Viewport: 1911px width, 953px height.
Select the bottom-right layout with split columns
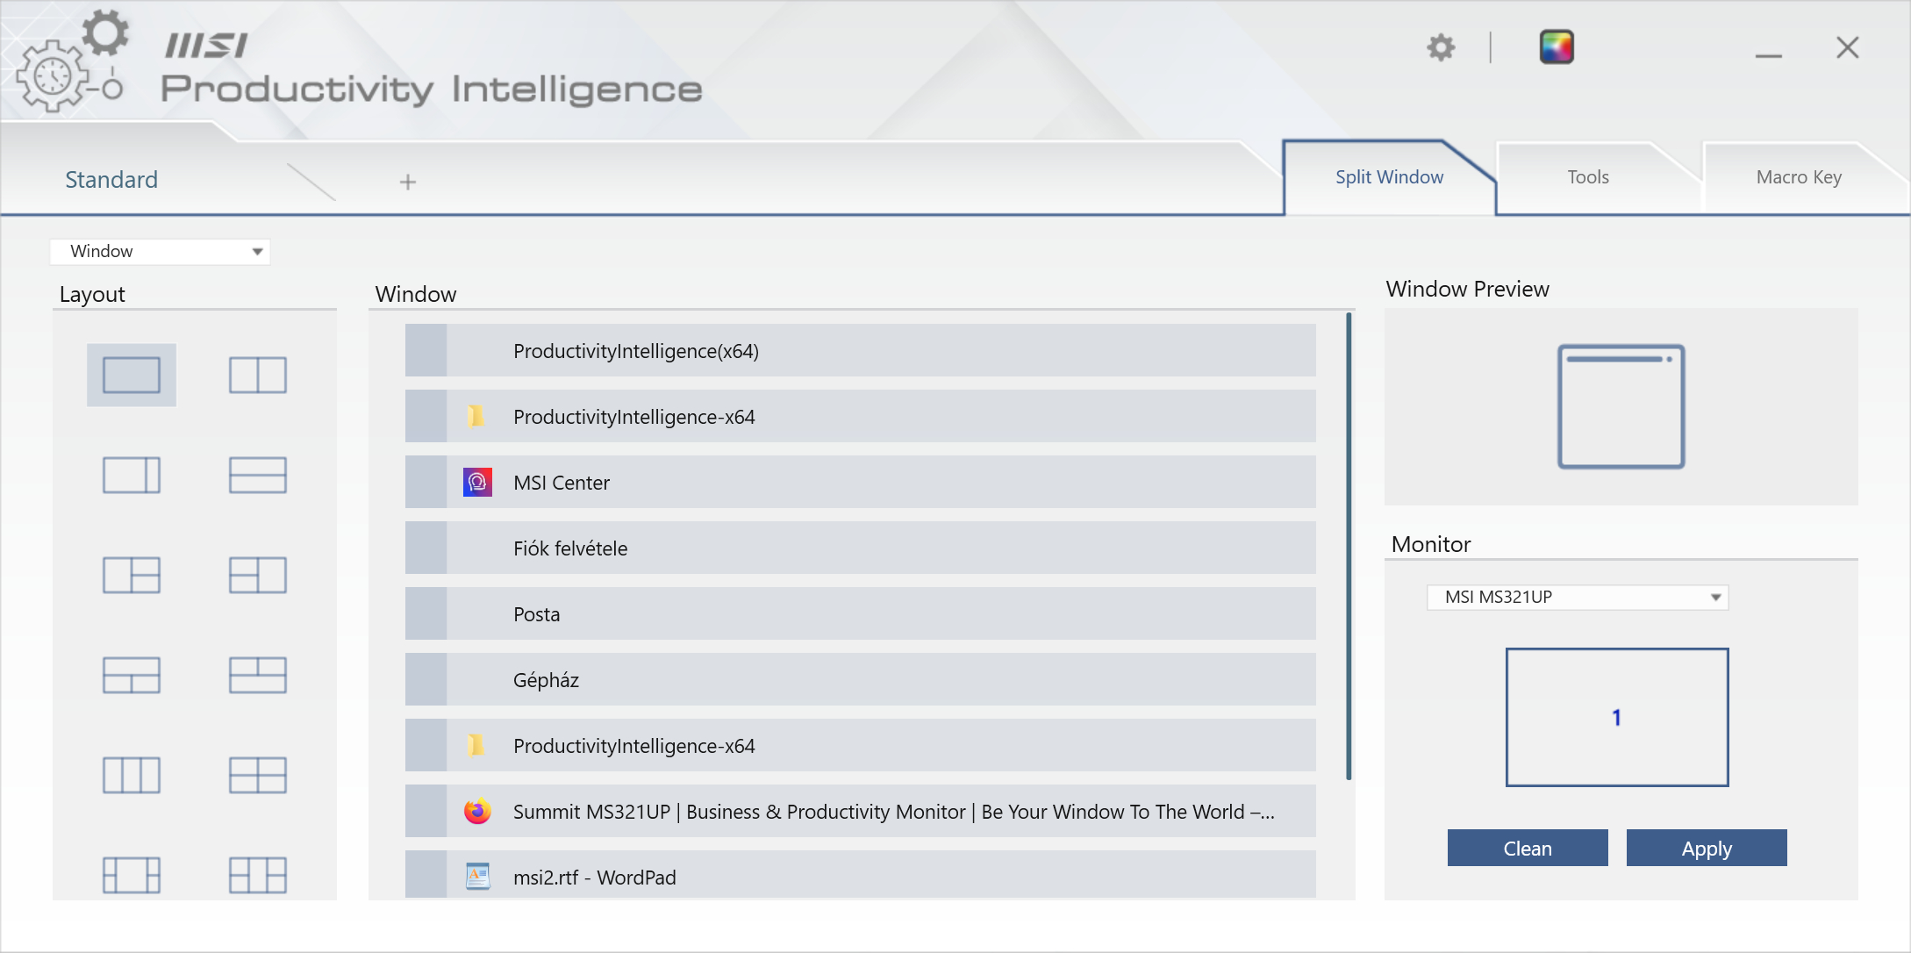(x=258, y=875)
